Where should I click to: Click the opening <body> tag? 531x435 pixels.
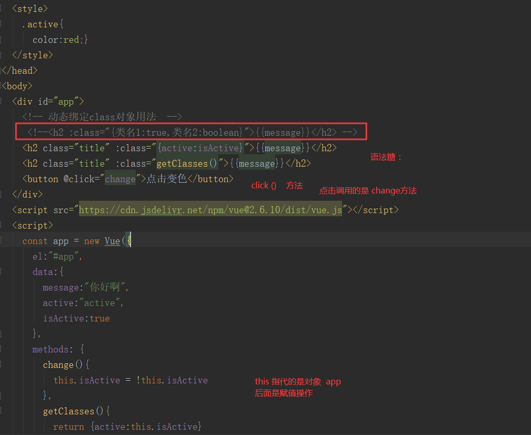coord(17,86)
